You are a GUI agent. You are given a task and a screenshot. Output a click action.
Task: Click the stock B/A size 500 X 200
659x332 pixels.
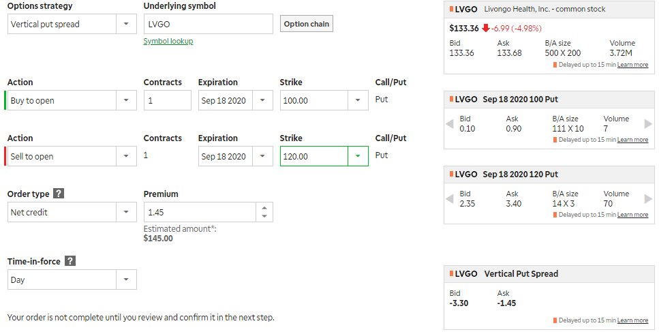tap(563, 53)
